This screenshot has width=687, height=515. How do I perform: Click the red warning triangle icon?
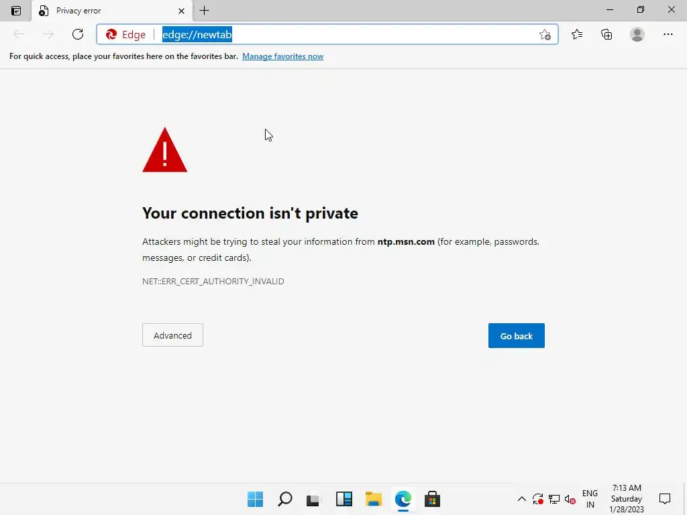[165, 150]
